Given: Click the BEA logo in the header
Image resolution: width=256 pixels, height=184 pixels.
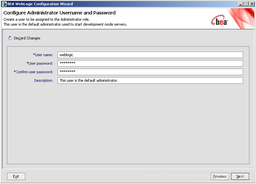Looking at the screenshot, I should tap(219, 21).
